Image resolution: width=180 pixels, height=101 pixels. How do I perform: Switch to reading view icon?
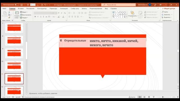149,97
